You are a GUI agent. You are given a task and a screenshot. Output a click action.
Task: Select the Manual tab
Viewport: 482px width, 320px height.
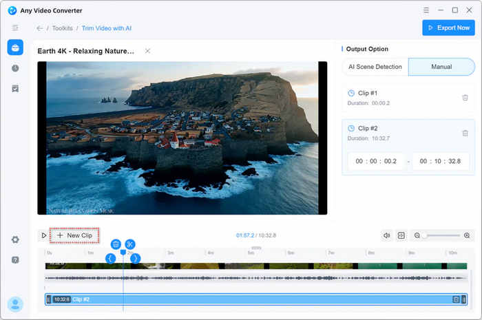[441, 67]
